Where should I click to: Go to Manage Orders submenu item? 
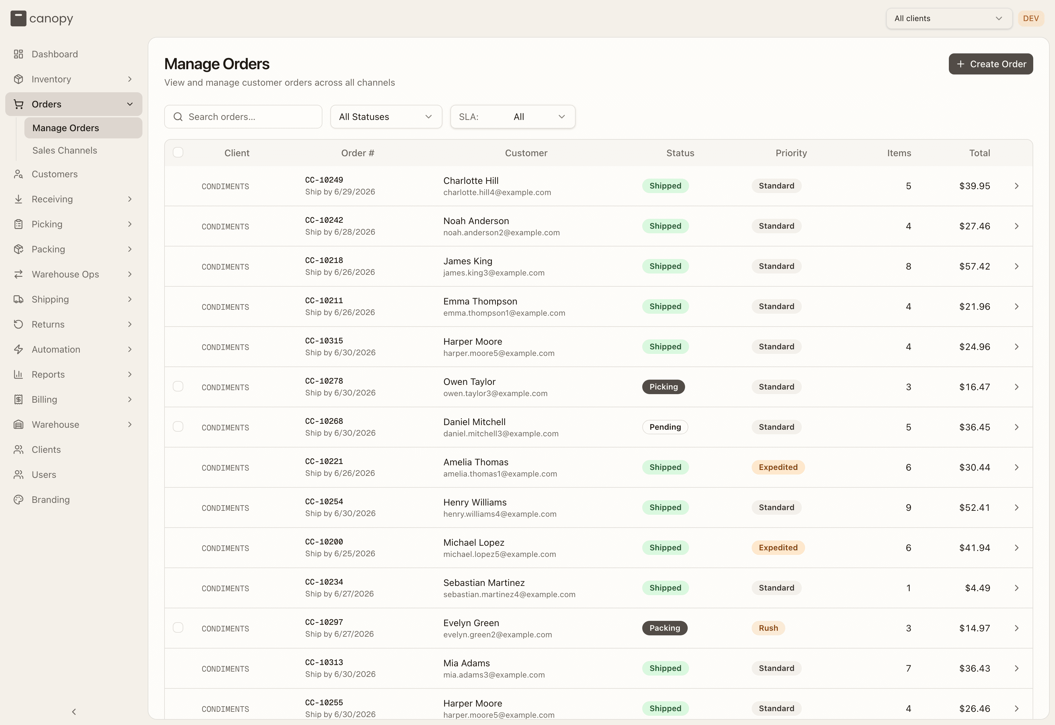pyautogui.click(x=83, y=128)
